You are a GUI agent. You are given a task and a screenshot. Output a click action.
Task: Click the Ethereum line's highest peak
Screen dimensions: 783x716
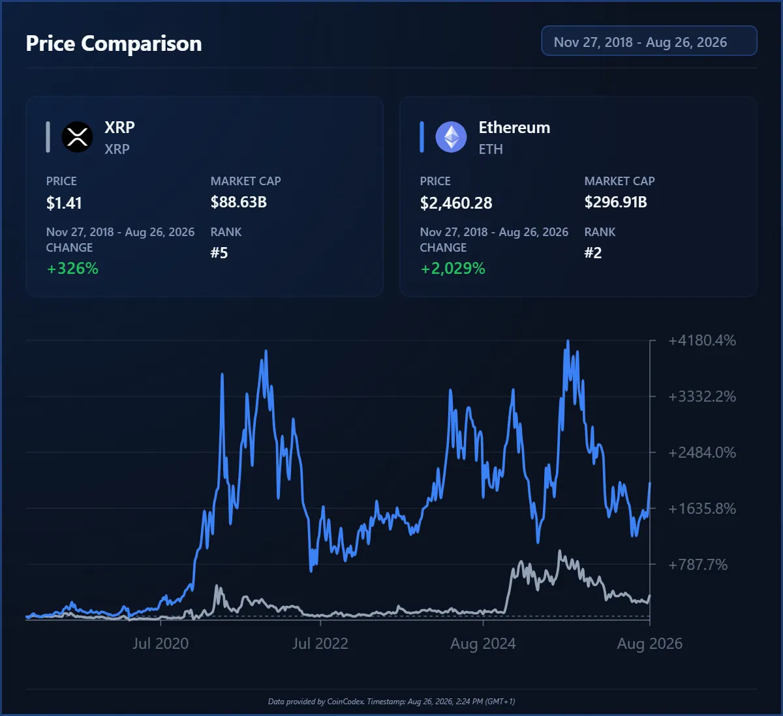coord(568,341)
